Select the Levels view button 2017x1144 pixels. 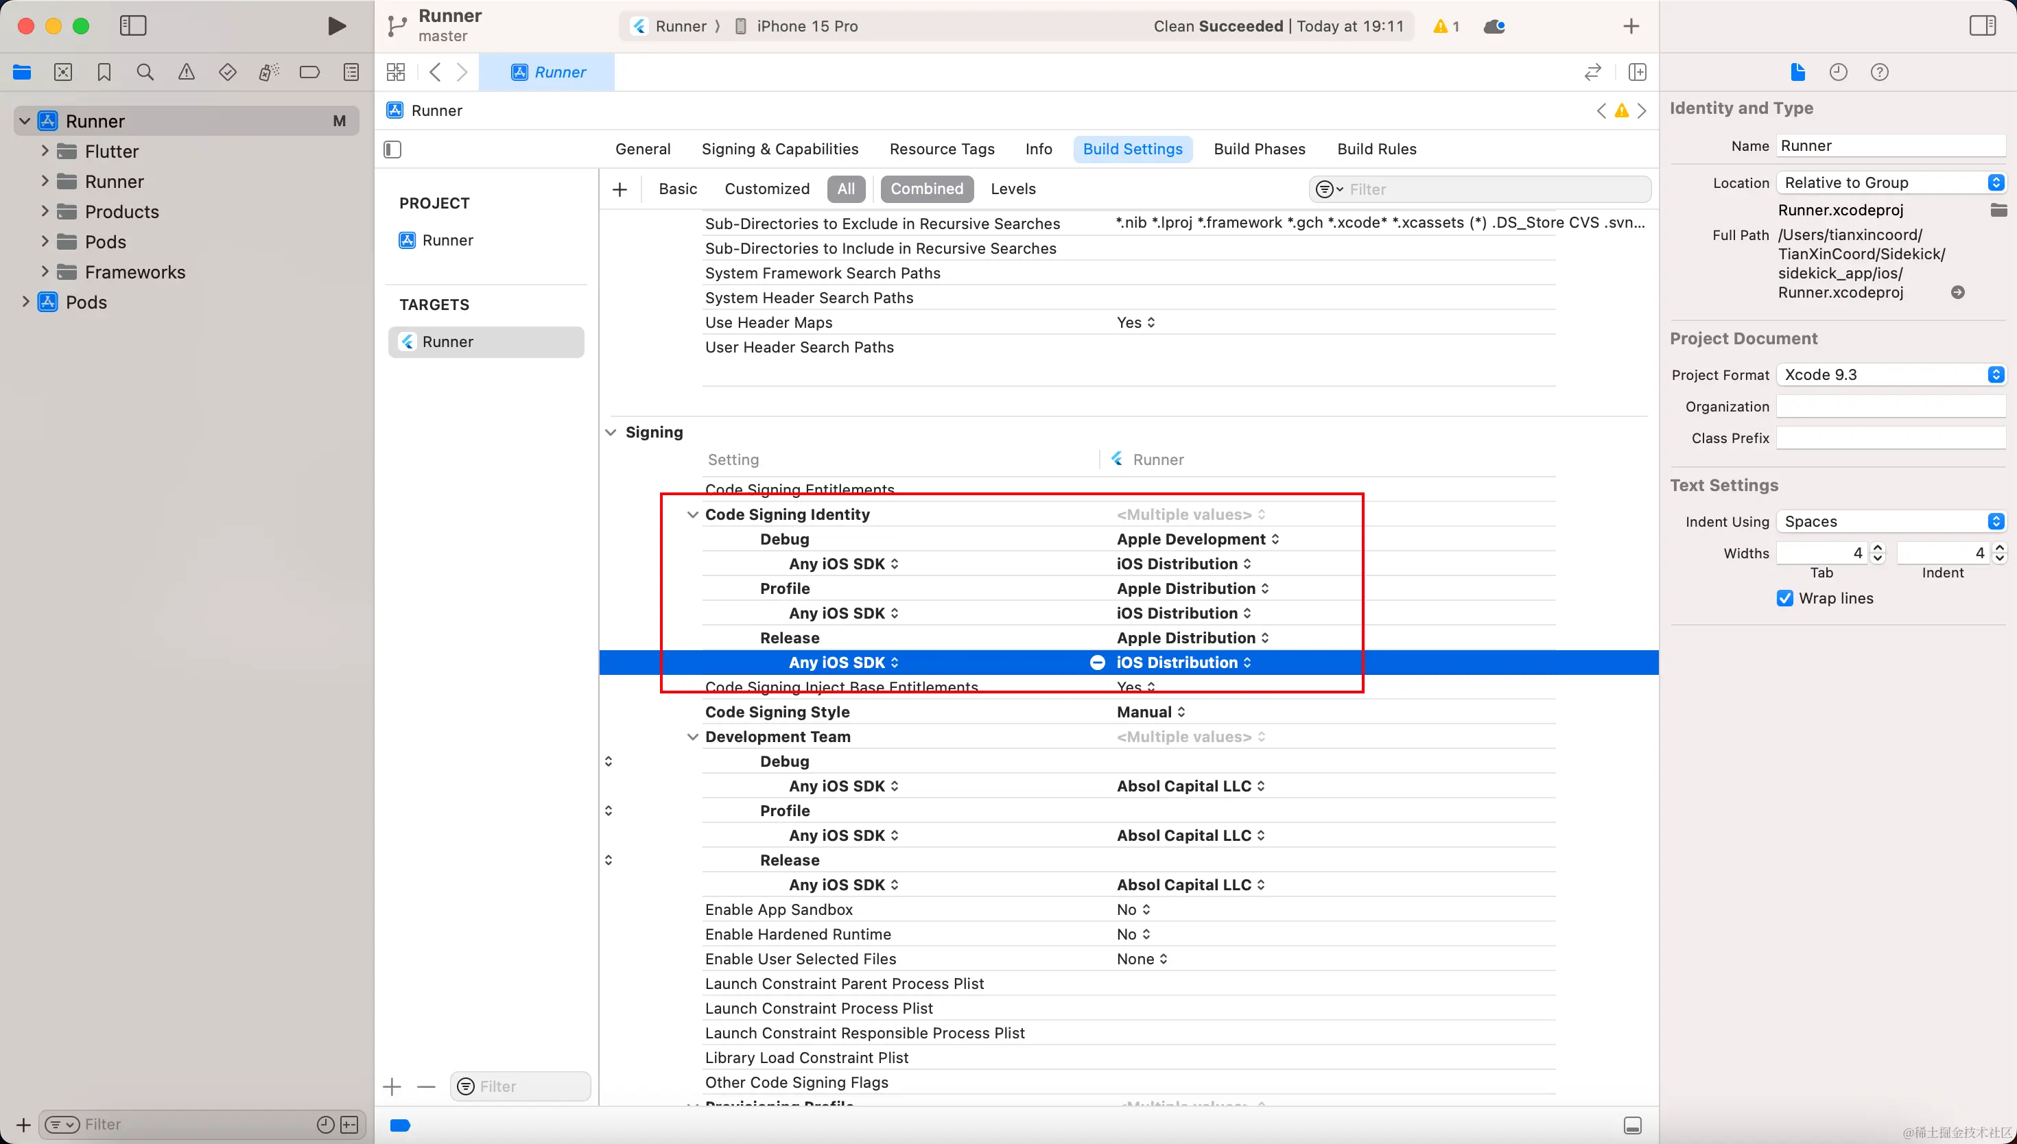pyautogui.click(x=1013, y=189)
